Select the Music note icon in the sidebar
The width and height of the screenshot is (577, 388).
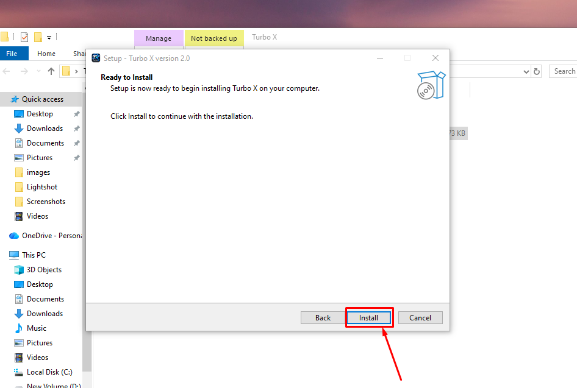point(18,328)
